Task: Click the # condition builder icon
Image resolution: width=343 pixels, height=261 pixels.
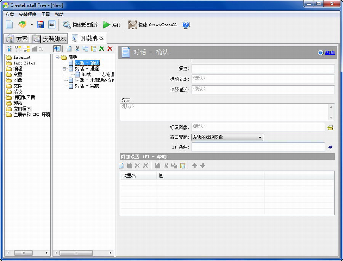Action: point(330,147)
